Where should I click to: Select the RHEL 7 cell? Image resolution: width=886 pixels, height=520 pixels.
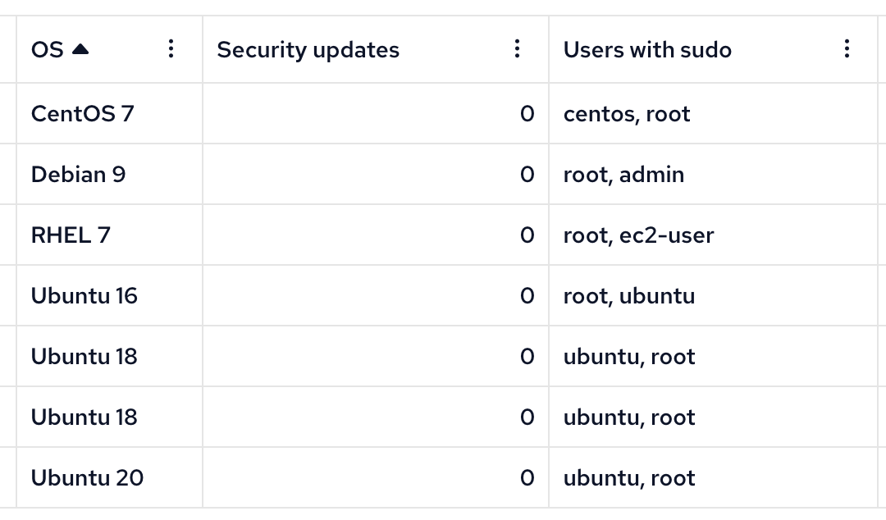point(110,235)
